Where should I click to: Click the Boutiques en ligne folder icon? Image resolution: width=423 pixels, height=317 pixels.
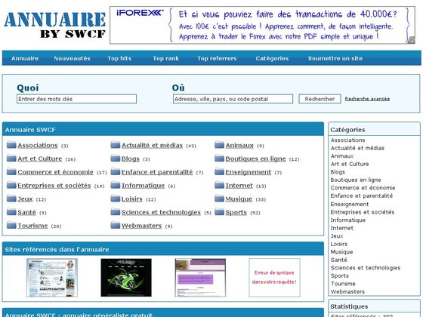tap(219, 158)
